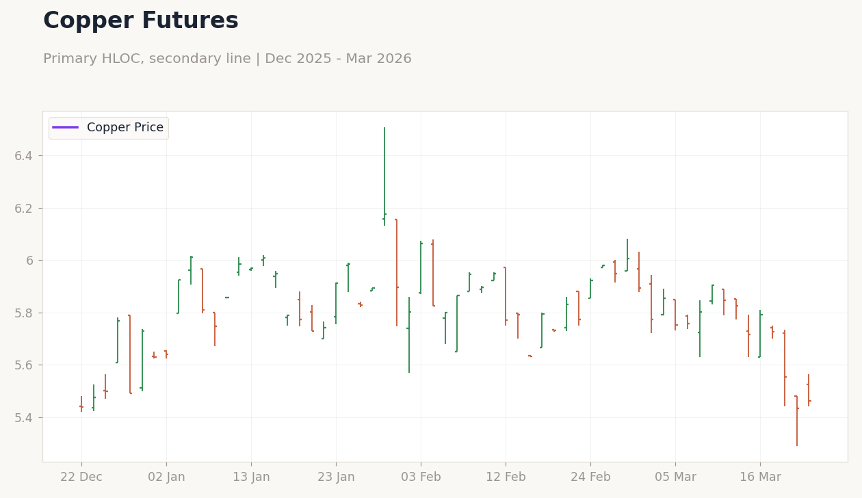Click the 03 Feb x-axis label
The height and width of the screenshot is (498, 862).
pyautogui.click(x=421, y=477)
